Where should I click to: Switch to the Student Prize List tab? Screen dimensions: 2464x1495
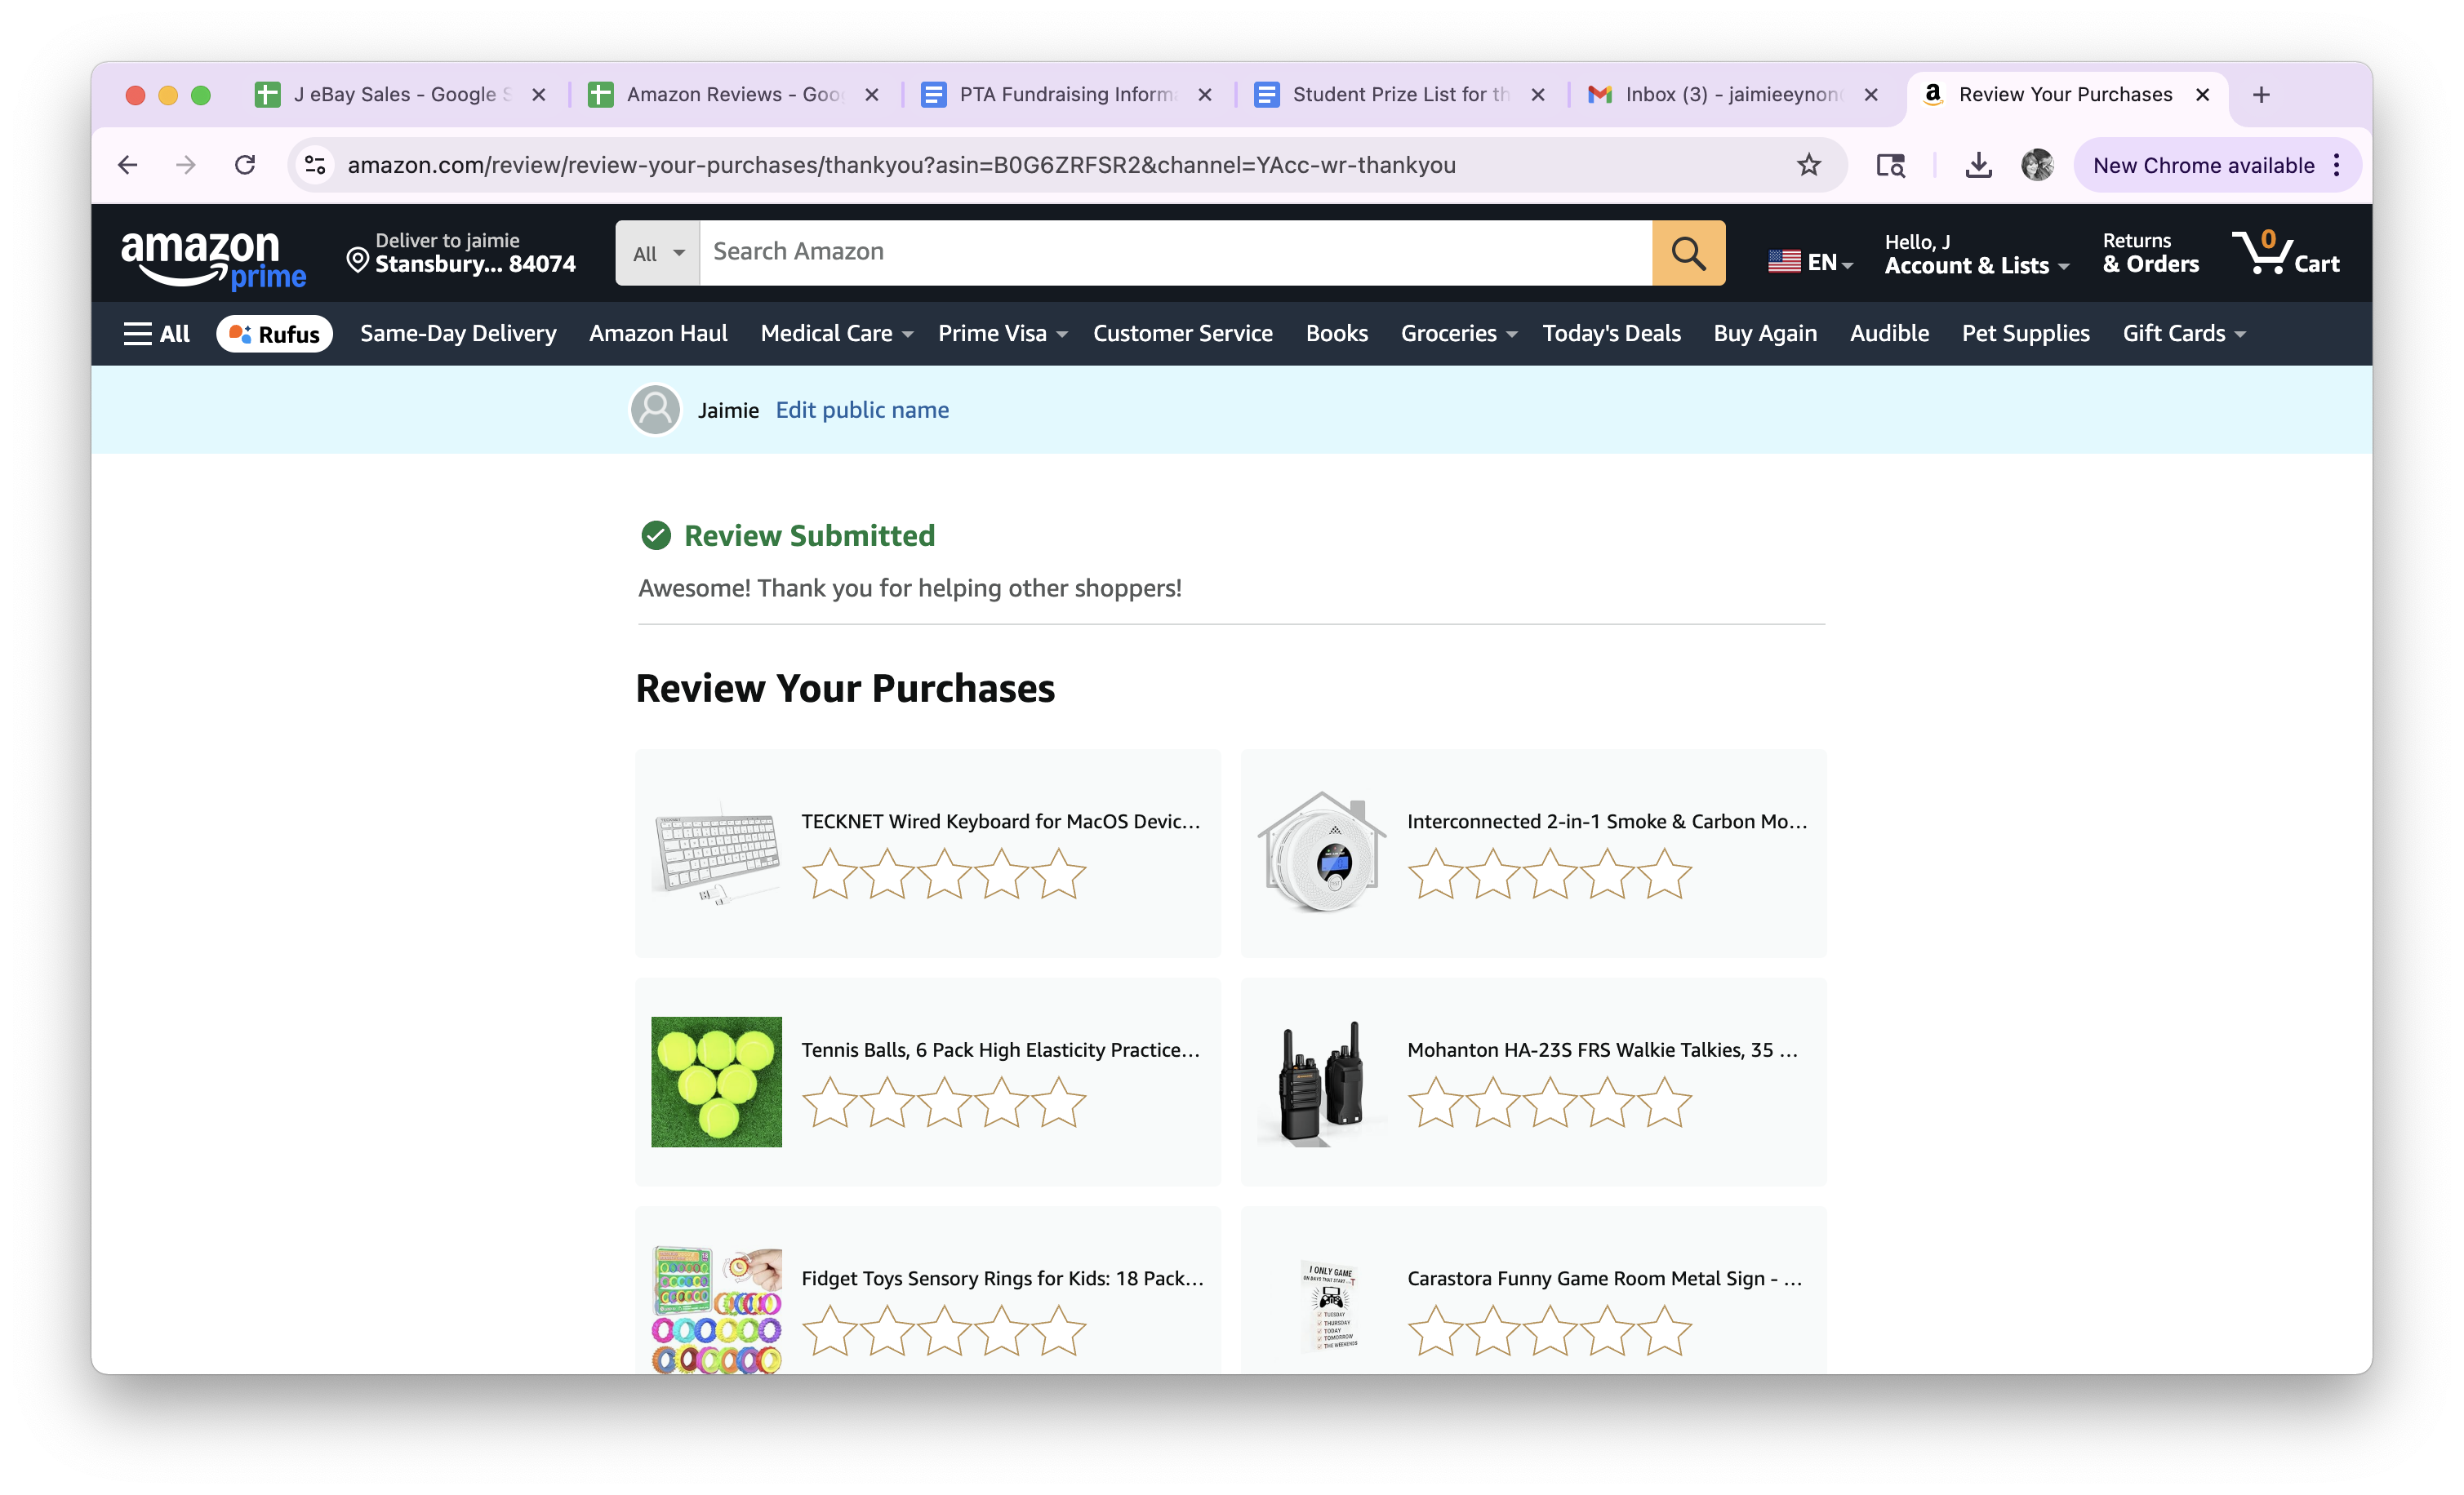click(1399, 95)
